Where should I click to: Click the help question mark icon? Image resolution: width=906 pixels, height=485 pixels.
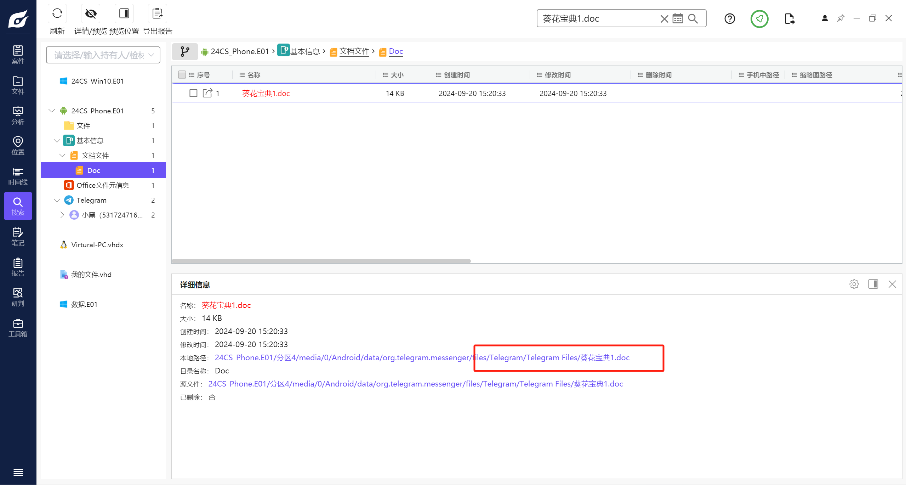point(730,18)
